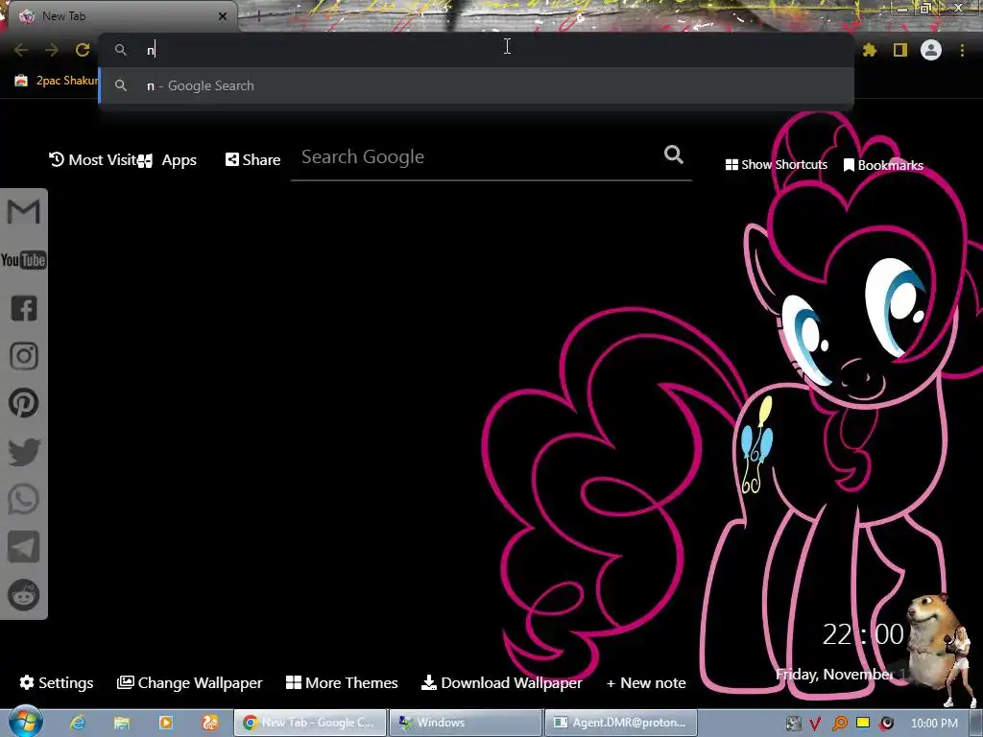
Task: Open Twitter shortcut in sidebar
Action: pyautogui.click(x=23, y=452)
